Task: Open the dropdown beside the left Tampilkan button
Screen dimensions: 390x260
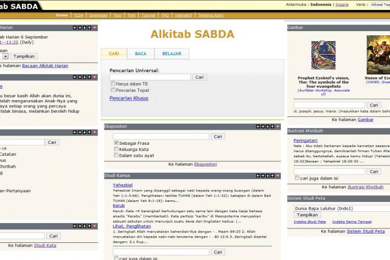Action: [6, 57]
